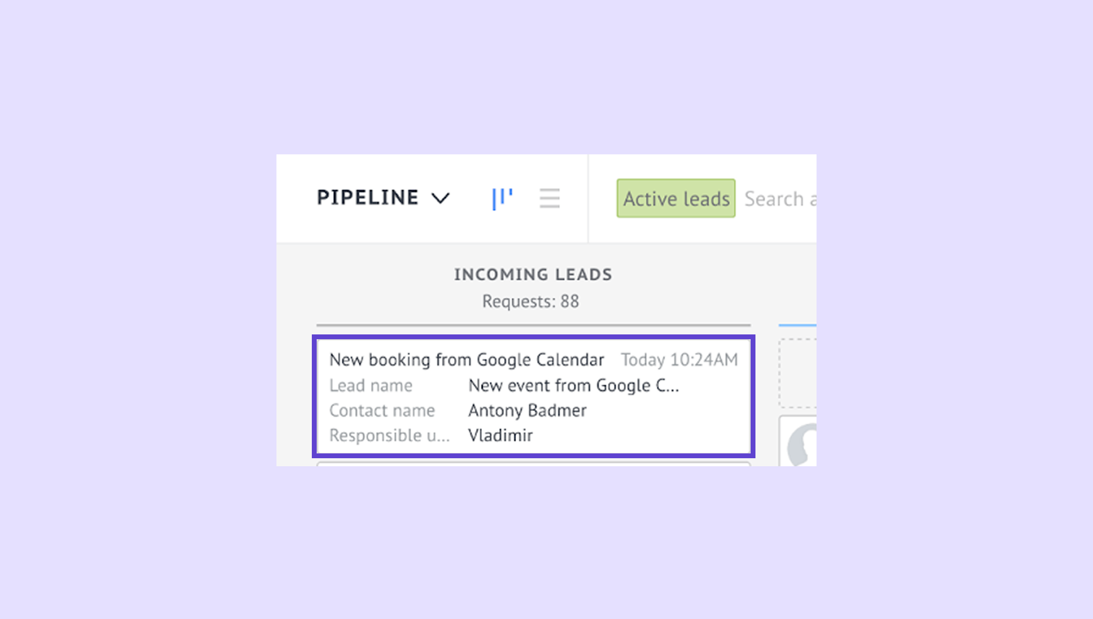Click the Contact name field label
The height and width of the screenshot is (619, 1093).
(382, 411)
